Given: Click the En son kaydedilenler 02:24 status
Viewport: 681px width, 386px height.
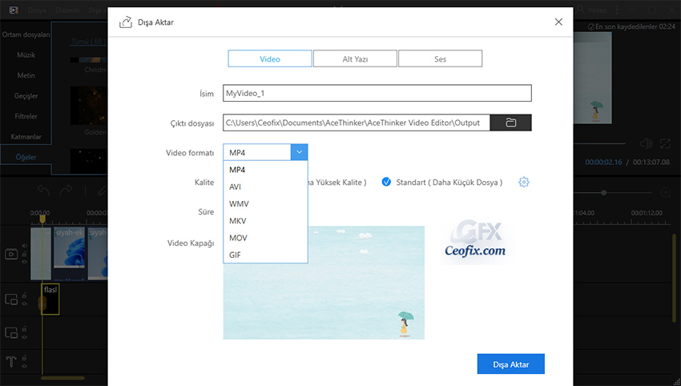Looking at the screenshot, I should click(631, 27).
